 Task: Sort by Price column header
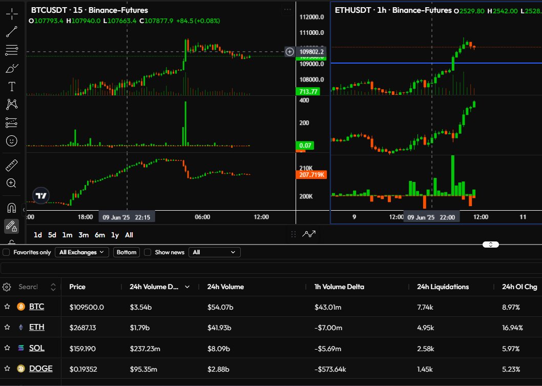[x=77, y=287]
